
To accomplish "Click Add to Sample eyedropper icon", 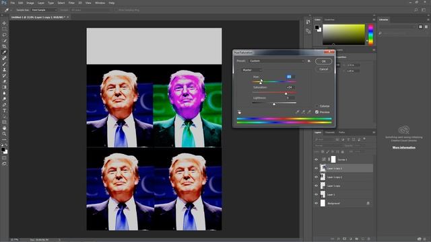I will coord(303,112).
